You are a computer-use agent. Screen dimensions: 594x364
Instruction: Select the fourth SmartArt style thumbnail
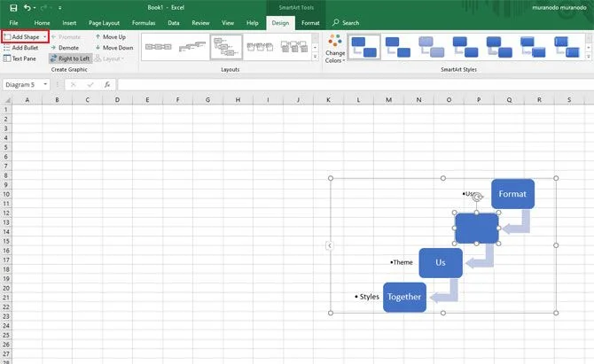(465, 47)
